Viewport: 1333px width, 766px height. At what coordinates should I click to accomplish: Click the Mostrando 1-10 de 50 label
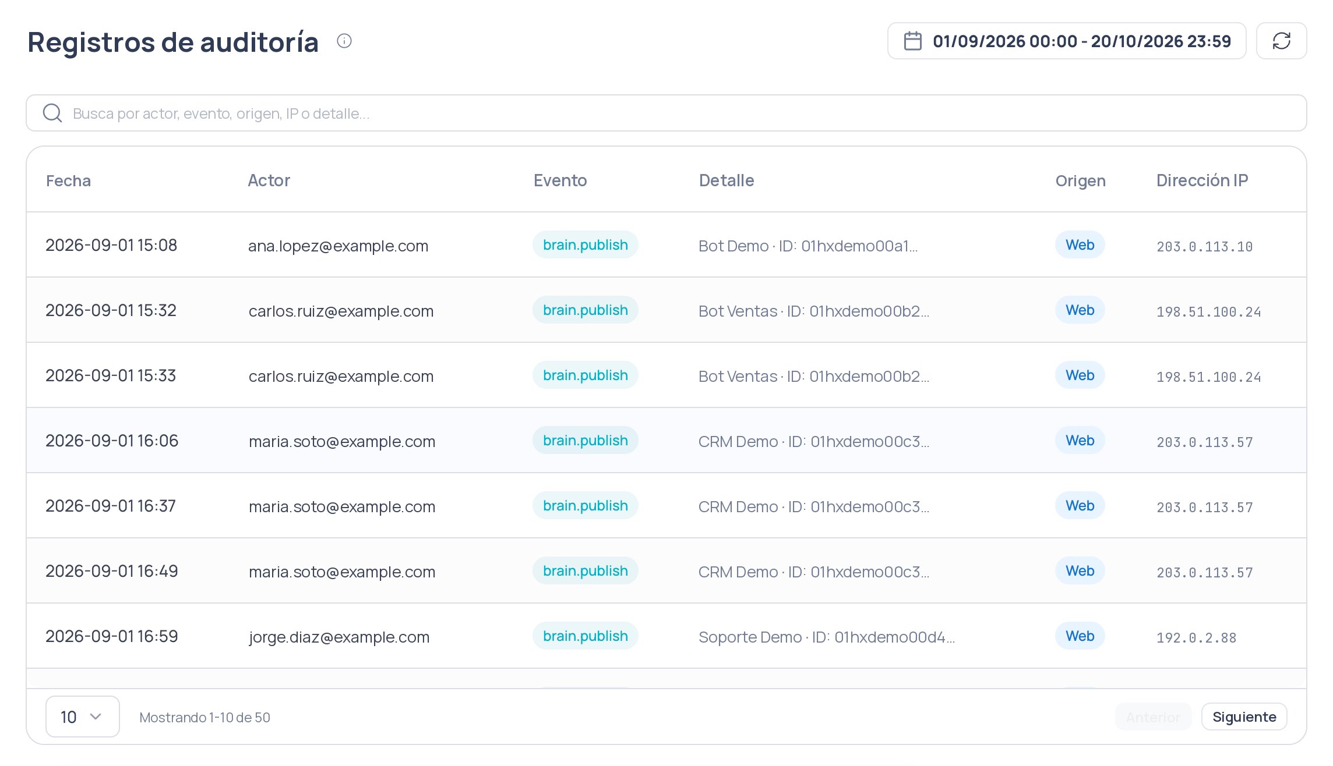(x=204, y=717)
